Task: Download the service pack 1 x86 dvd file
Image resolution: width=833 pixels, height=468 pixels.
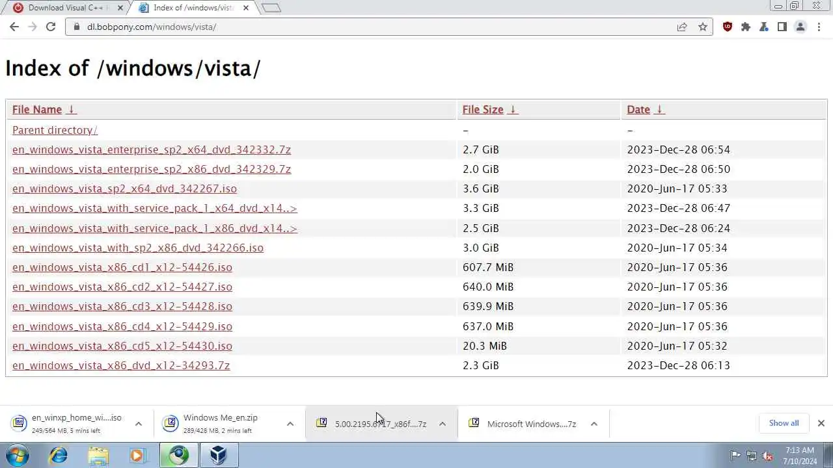Action: pos(155,228)
